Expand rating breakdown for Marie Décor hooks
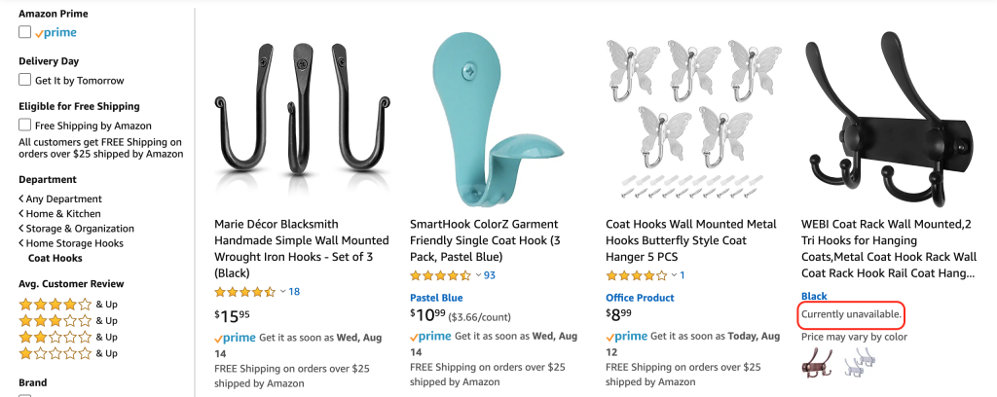Viewport: 997px width, 397px height. [282, 292]
